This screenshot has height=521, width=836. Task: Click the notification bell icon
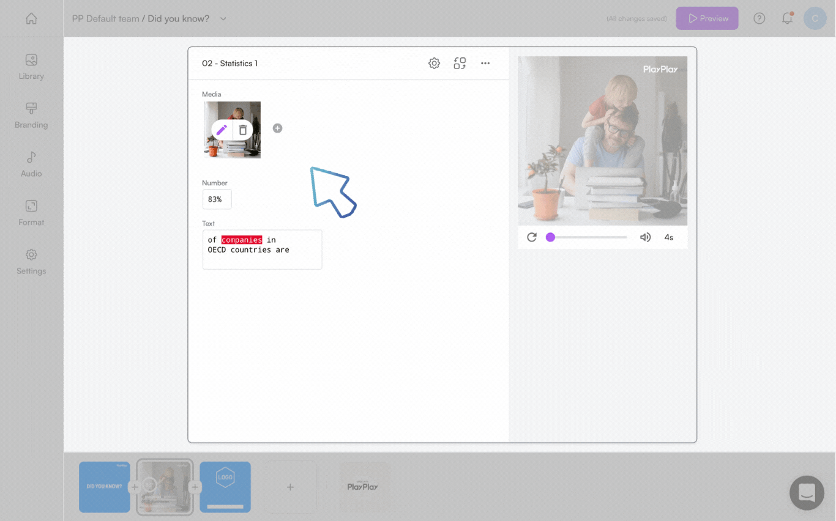[x=787, y=18]
